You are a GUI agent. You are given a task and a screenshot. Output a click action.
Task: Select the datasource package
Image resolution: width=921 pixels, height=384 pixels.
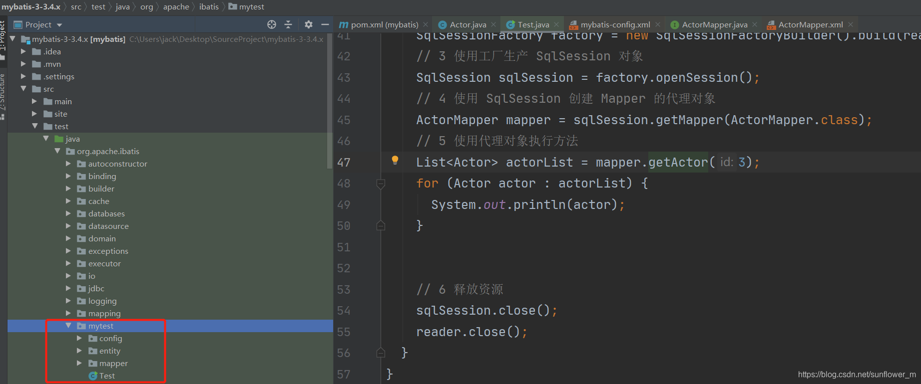108,226
